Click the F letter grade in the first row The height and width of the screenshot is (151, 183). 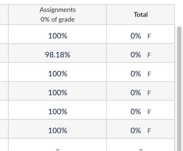pos(149,36)
